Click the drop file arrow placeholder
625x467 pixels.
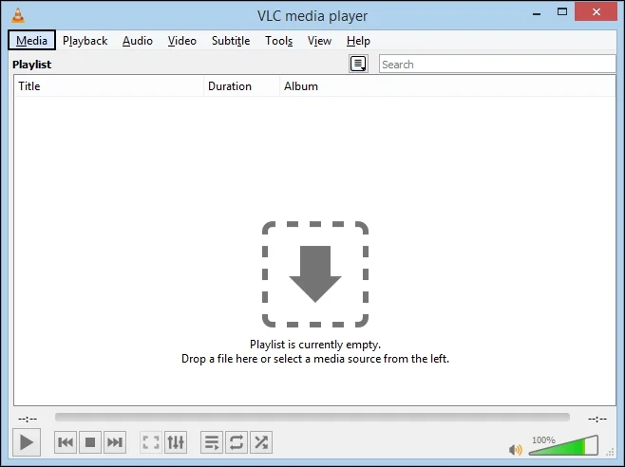(315, 274)
